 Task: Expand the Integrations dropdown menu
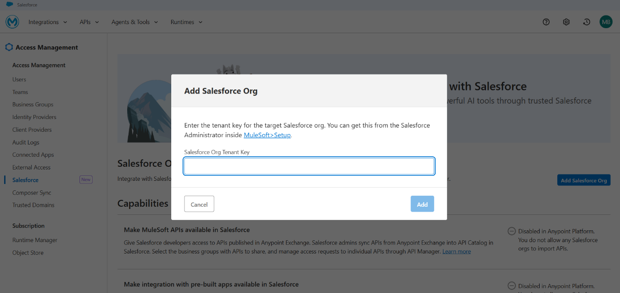coord(48,22)
